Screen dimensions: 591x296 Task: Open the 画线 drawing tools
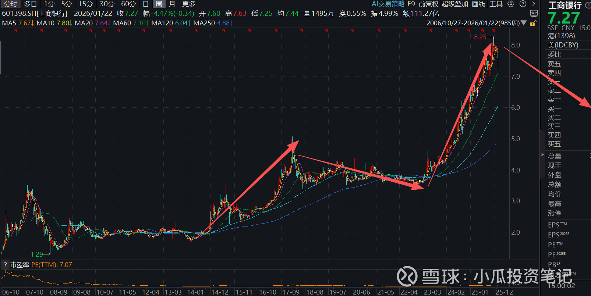pyautogui.click(x=478, y=4)
